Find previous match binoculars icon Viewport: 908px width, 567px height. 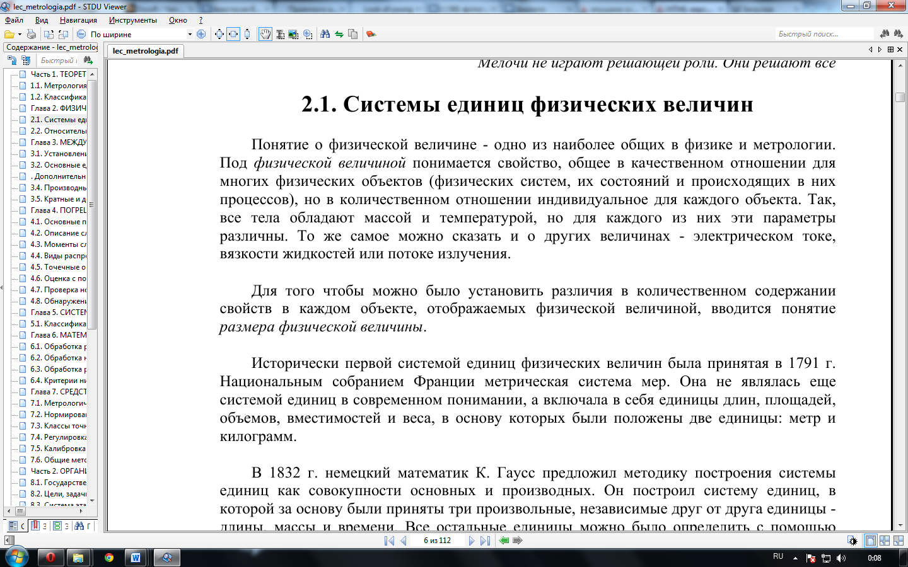(885, 33)
